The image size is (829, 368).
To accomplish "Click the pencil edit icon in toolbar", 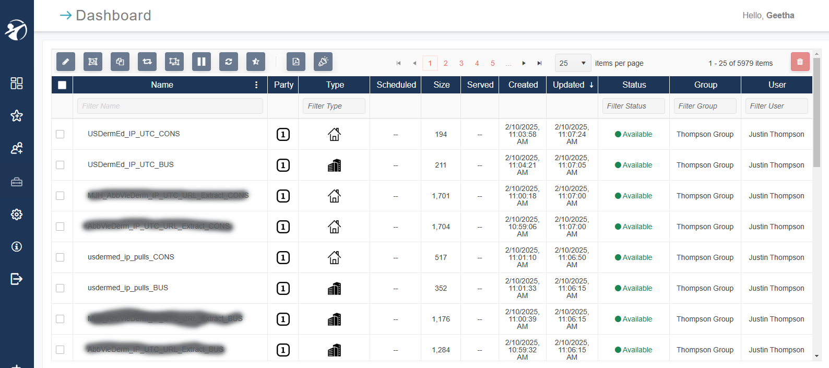I will point(66,62).
